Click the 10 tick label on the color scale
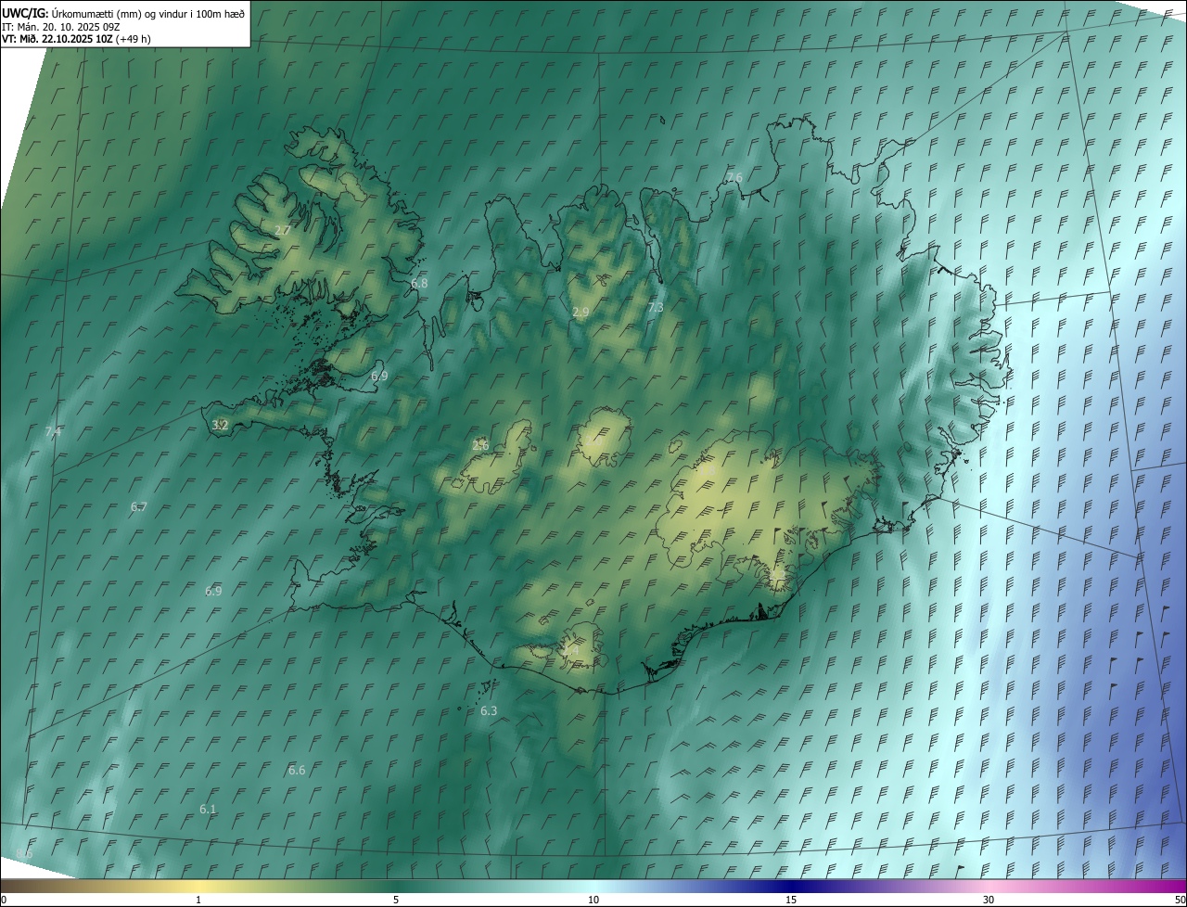The width and height of the screenshot is (1187, 907). point(593,900)
